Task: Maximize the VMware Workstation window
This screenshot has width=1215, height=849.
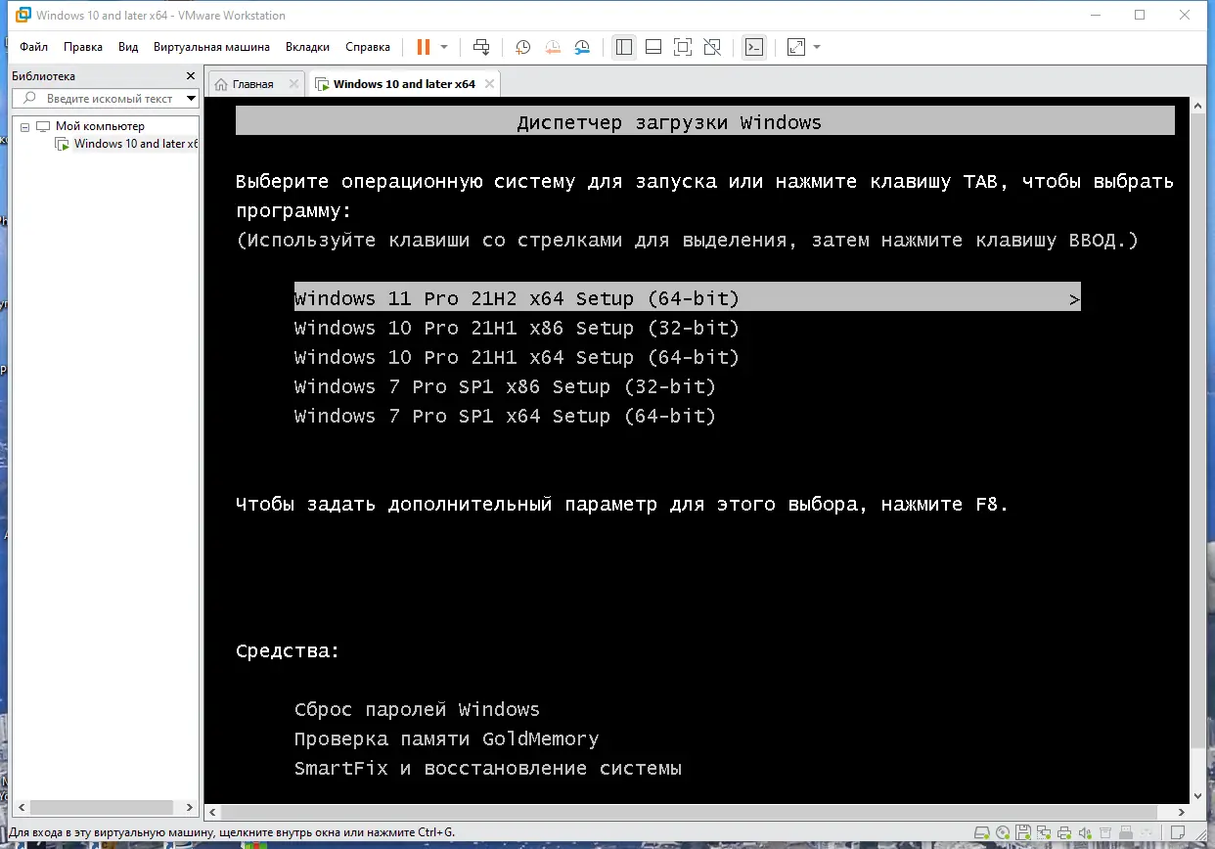Action: tap(1140, 15)
